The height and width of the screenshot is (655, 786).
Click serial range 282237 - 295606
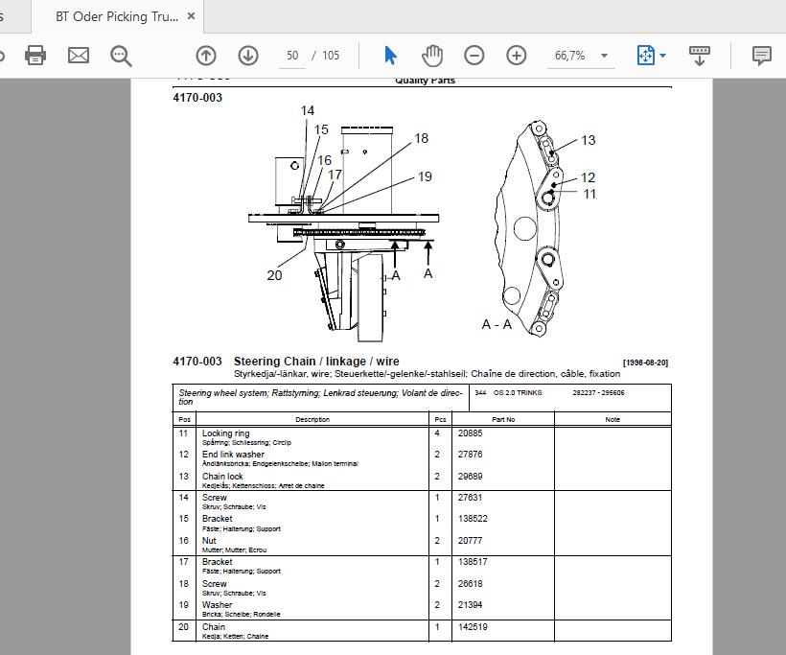tap(598, 392)
